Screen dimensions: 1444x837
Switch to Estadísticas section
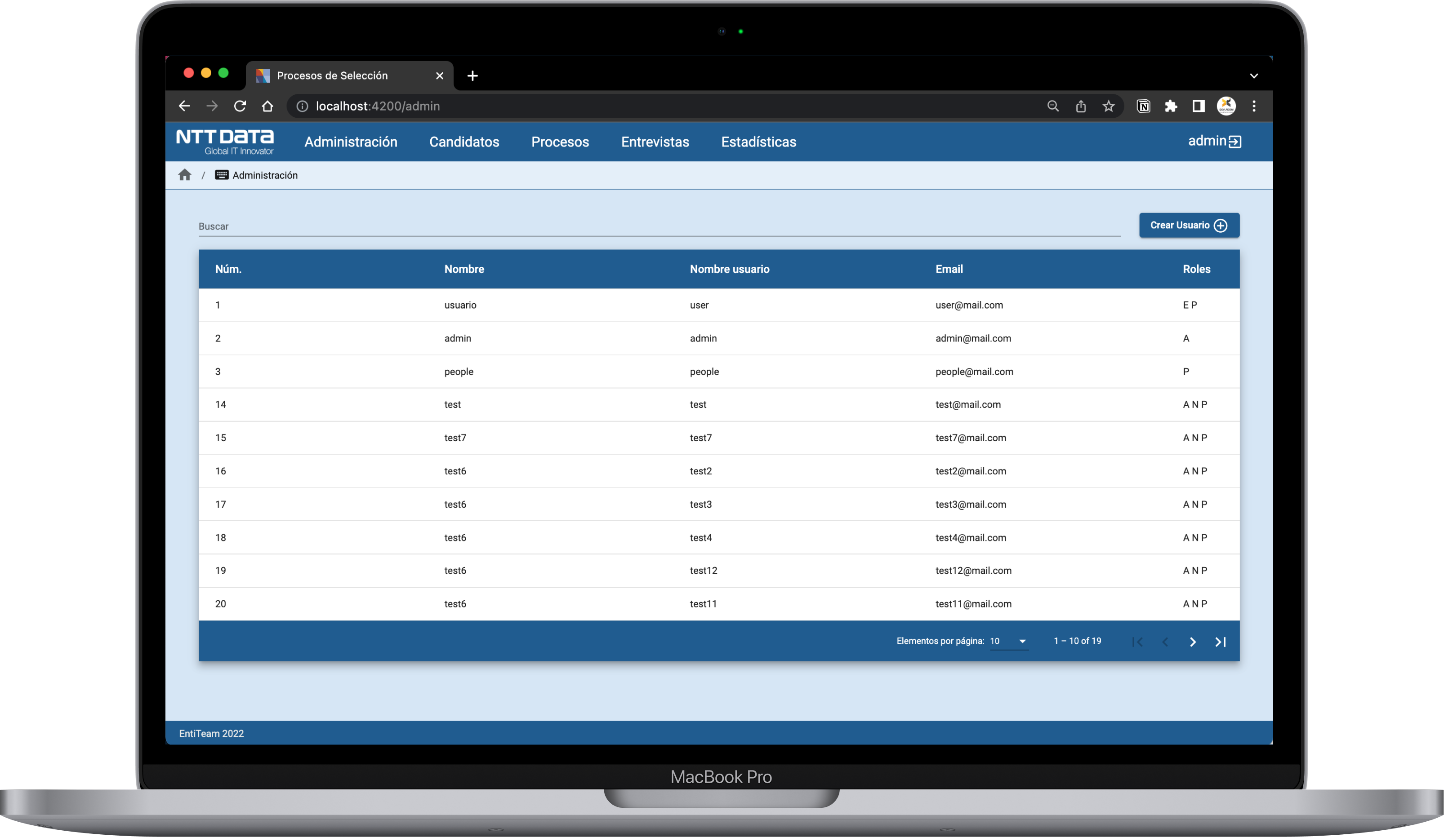758,142
